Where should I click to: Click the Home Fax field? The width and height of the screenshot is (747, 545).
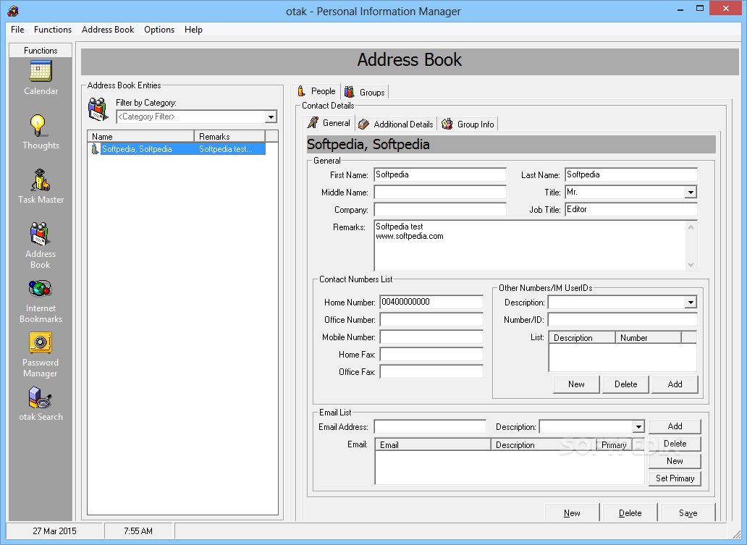[x=431, y=354]
